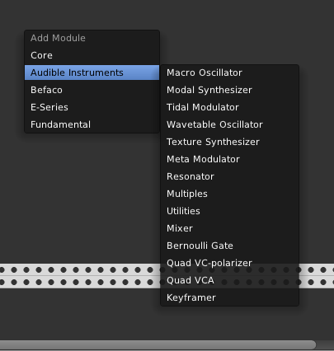Open the Core plugin submenu
This screenshot has width=334, height=351.
[x=92, y=55]
